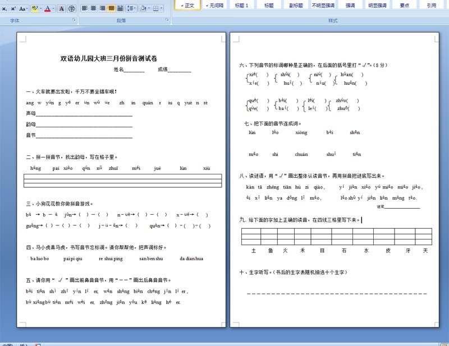
Task: Click the pinyin phrase "pai pi qiu"
Action: (73, 259)
